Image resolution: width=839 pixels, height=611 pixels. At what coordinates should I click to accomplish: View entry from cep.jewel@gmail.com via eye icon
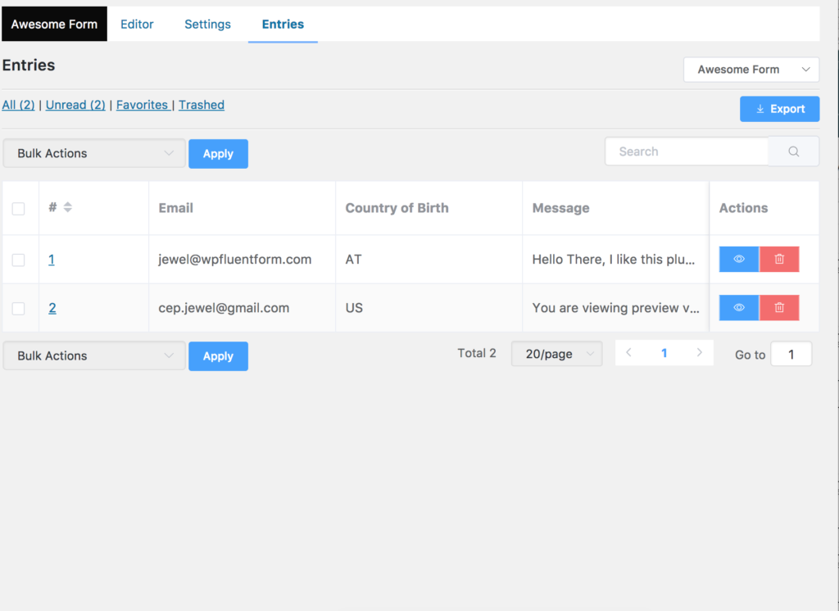pos(738,307)
